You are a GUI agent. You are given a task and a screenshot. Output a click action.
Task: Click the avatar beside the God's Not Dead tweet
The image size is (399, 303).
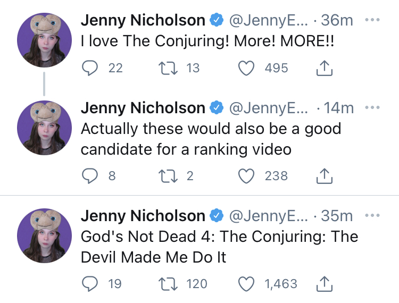44,234
